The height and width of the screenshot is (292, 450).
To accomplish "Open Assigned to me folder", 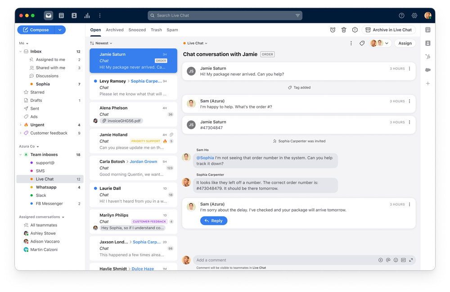I will (50, 60).
